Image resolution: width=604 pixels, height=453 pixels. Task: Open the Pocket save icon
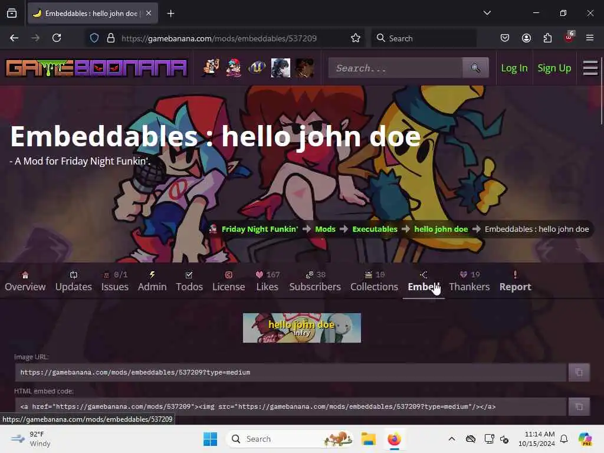[505, 38]
